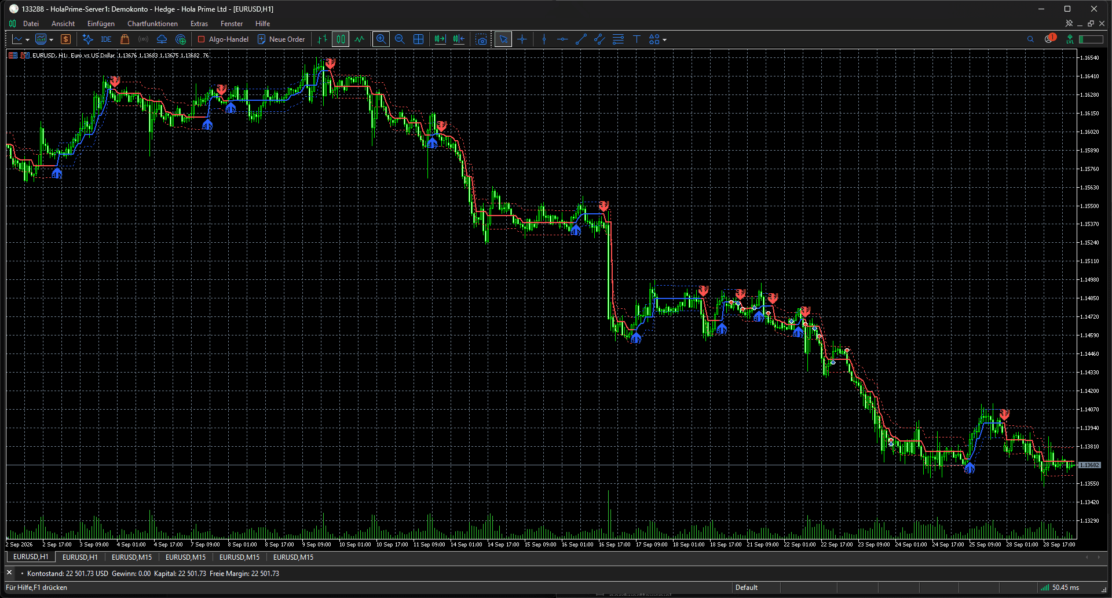The height and width of the screenshot is (598, 1112).
Task: Open the cloud VPS hosting icon
Action: [x=162, y=39]
